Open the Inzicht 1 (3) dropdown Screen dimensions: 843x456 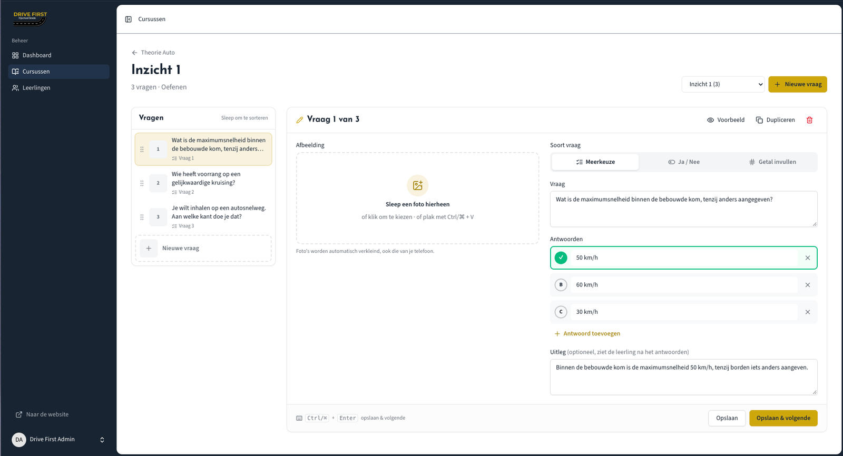tap(723, 84)
